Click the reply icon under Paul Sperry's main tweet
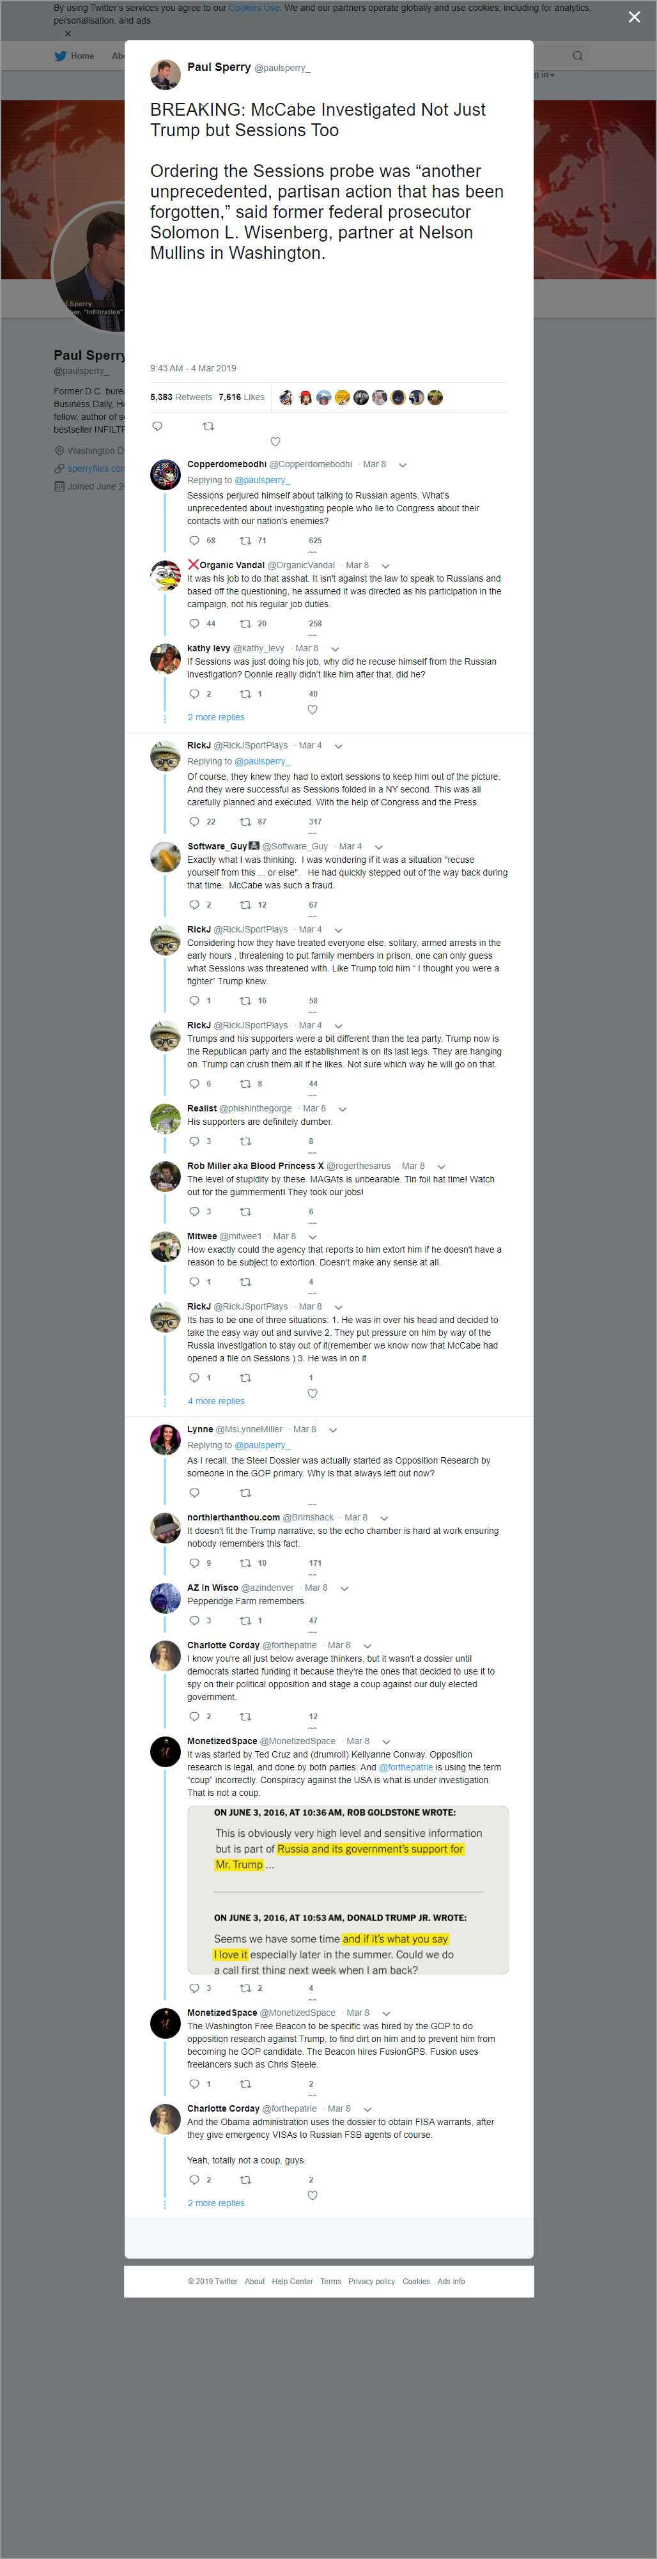The width and height of the screenshot is (657, 2559). click(157, 426)
